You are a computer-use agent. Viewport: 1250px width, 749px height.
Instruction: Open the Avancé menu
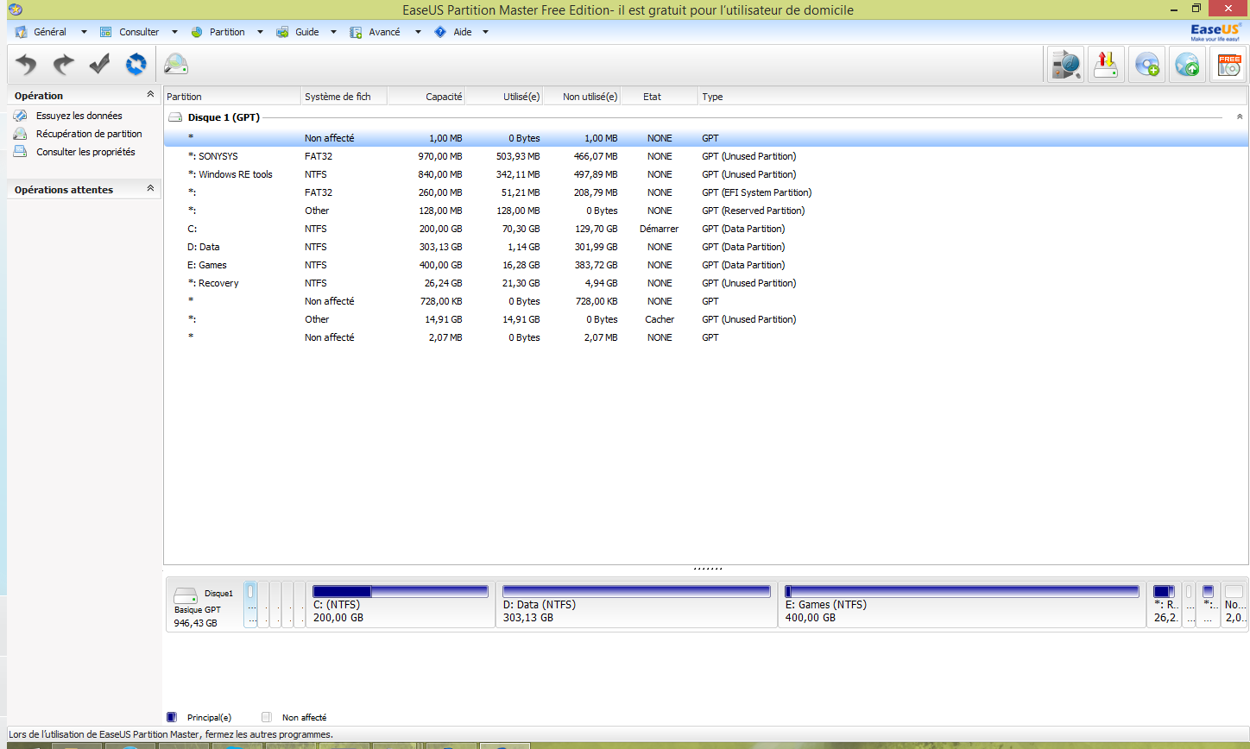click(x=385, y=32)
